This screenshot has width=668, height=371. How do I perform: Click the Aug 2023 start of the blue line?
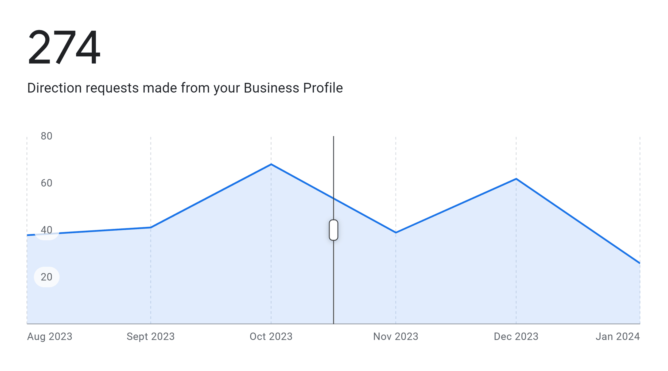click(28, 235)
